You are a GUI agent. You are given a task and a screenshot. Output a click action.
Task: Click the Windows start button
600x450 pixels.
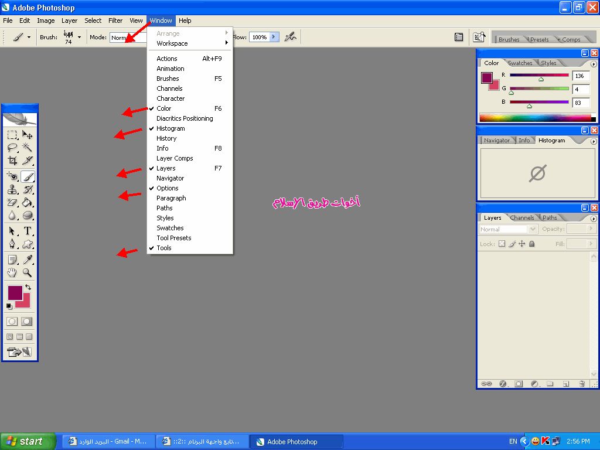tap(28, 441)
